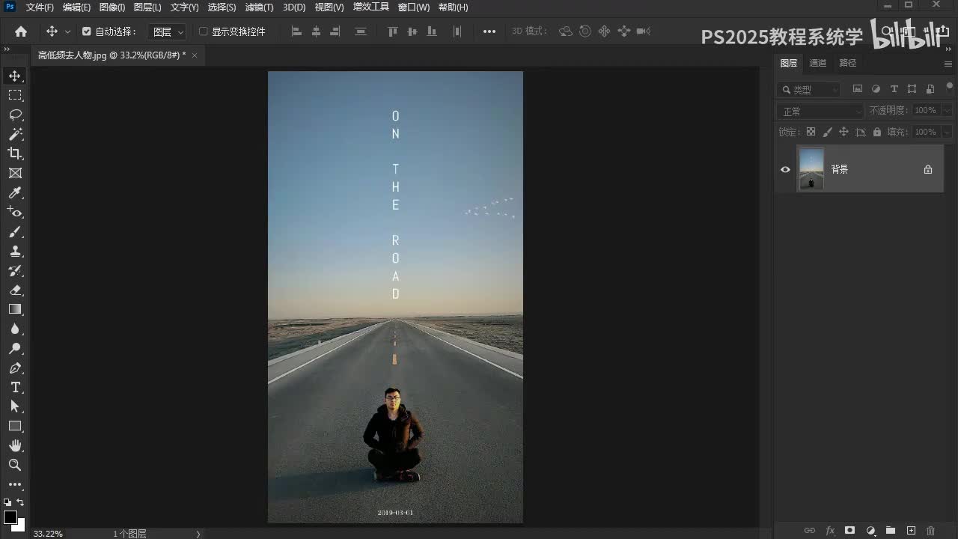The width and height of the screenshot is (958, 539).
Task: Open the status bar info arrow
Action: tap(198, 534)
